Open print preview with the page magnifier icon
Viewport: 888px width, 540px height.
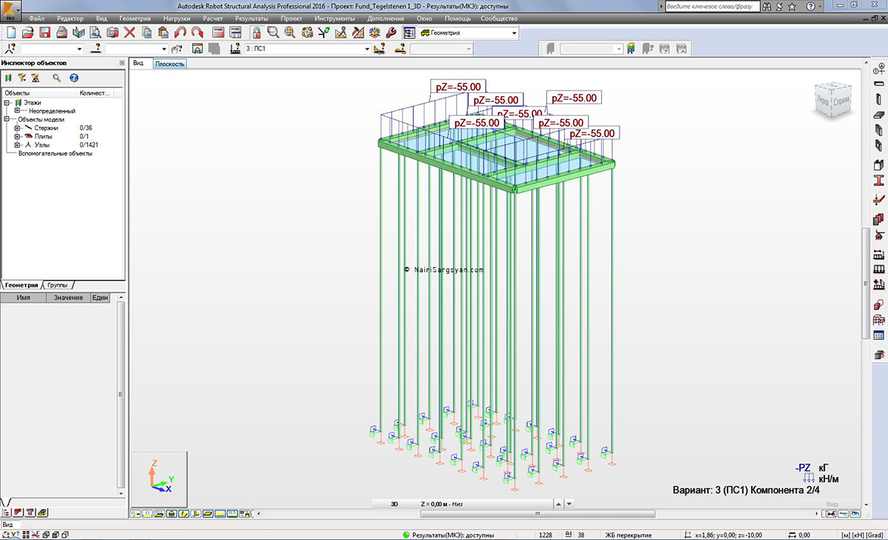(x=96, y=33)
